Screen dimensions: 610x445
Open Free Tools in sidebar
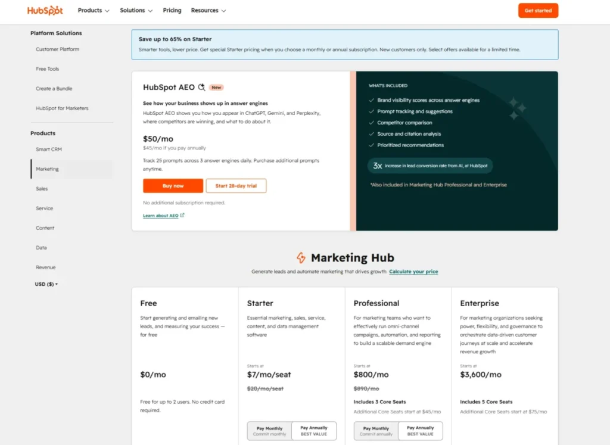tap(48, 69)
